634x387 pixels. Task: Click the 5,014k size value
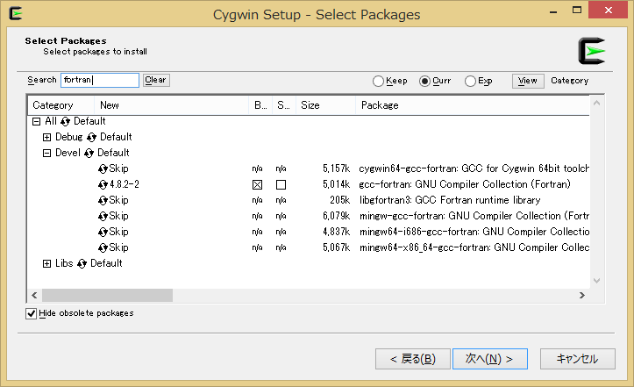337,184
